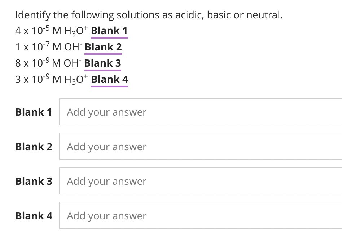Select the underlined Blank 1 in the question
Viewport: 342px width, 237px height.
[109, 31]
